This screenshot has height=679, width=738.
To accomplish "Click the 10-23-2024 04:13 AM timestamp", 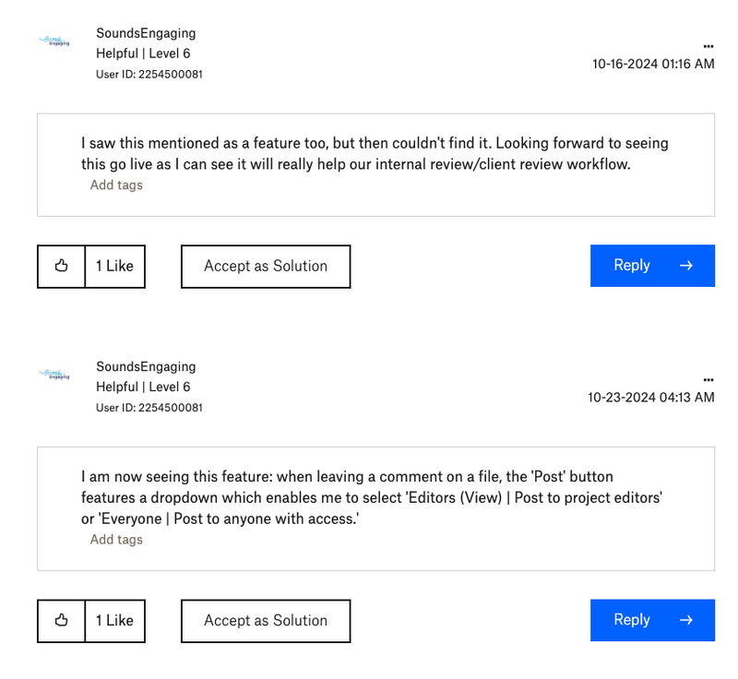I will tap(651, 398).
